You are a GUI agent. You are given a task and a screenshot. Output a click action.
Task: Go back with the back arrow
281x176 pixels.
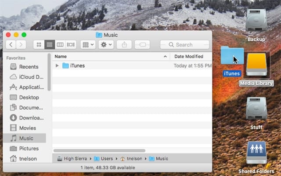point(11,45)
